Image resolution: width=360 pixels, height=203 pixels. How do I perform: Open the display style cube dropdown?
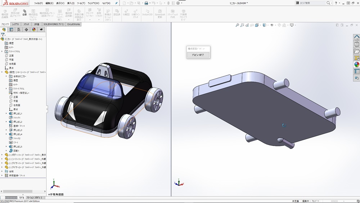265,25
